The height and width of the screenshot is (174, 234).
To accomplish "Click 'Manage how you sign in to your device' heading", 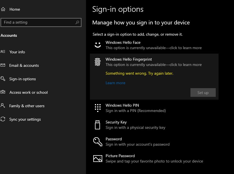I will click(x=141, y=23).
